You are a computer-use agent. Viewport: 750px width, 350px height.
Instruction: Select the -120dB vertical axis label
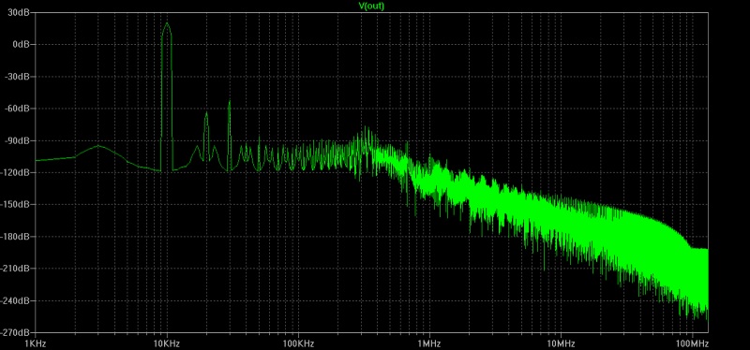[16, 172]
